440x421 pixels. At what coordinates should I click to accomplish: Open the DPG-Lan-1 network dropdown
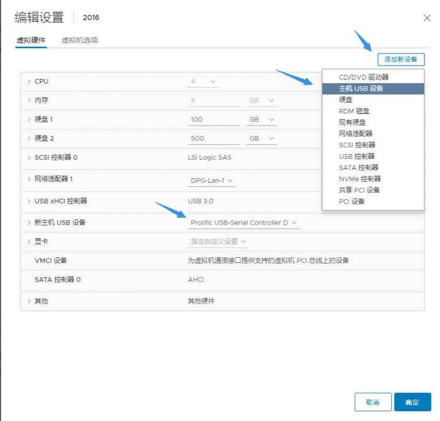(212, 181)
